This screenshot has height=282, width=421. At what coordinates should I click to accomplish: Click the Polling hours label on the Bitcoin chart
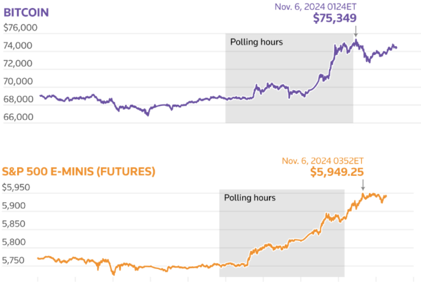coord(256,42)
